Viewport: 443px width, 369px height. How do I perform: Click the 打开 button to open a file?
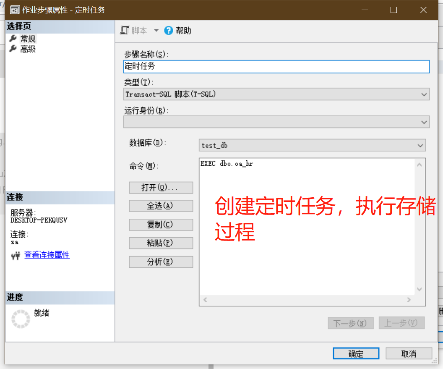point(161,187)
